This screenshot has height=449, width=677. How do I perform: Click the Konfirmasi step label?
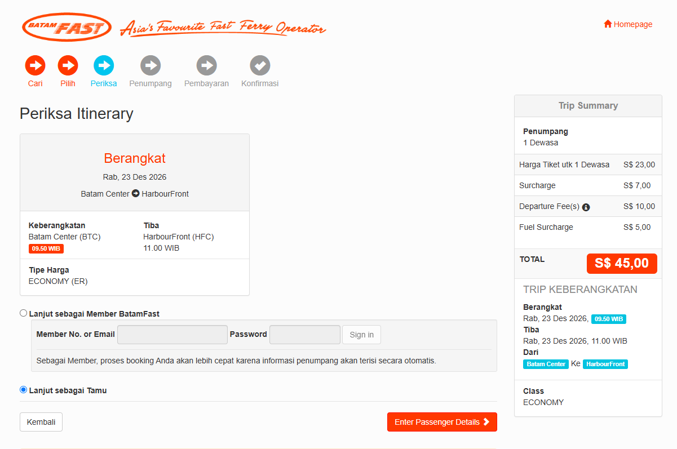260,83
